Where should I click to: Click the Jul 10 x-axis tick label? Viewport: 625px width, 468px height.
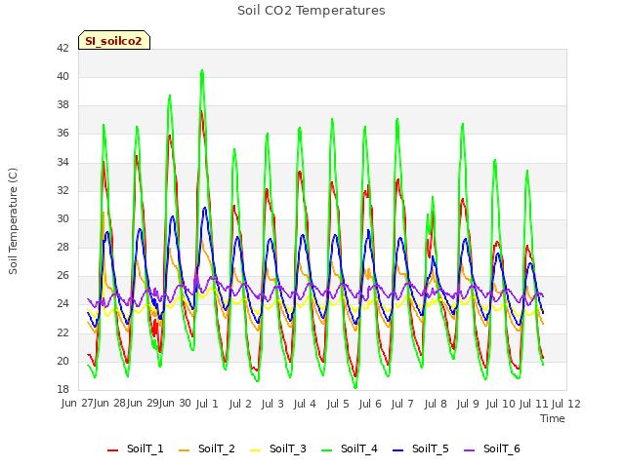(x=501, y=404)
